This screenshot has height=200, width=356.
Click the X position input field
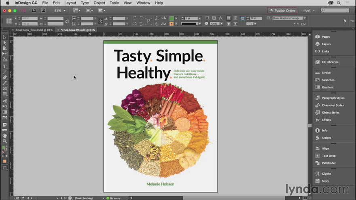point(29,18)
